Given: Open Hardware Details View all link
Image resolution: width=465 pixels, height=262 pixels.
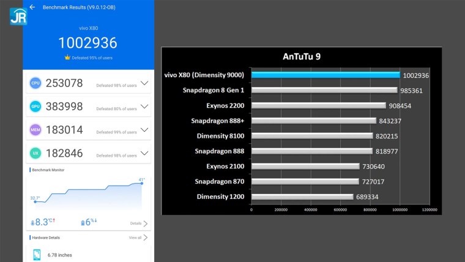Looking at the screenshot, I should click(x=138, y=238).
